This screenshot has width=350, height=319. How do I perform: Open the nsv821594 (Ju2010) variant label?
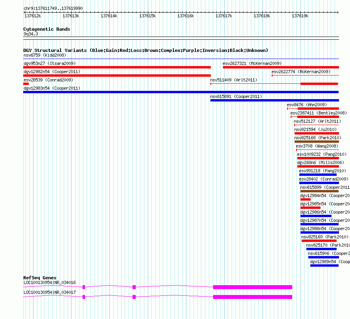coord(315,129)
